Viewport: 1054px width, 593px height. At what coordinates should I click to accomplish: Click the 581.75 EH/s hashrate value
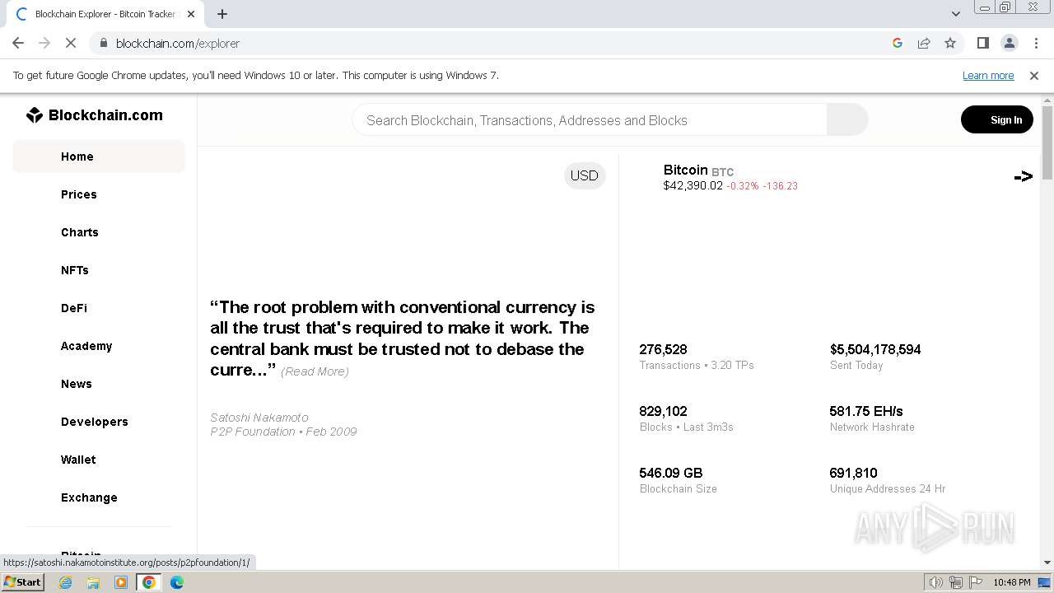866,411
